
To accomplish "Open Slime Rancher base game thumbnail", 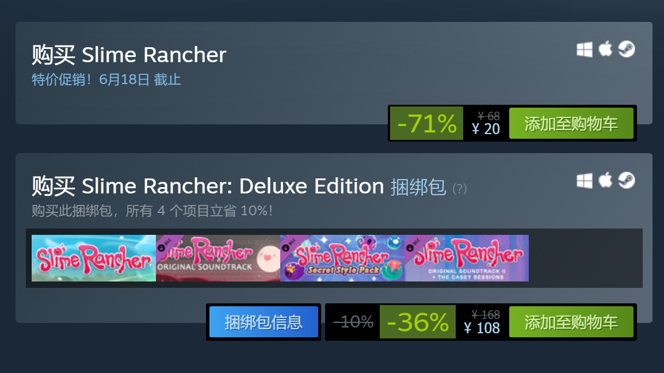I will coord(94,258).
